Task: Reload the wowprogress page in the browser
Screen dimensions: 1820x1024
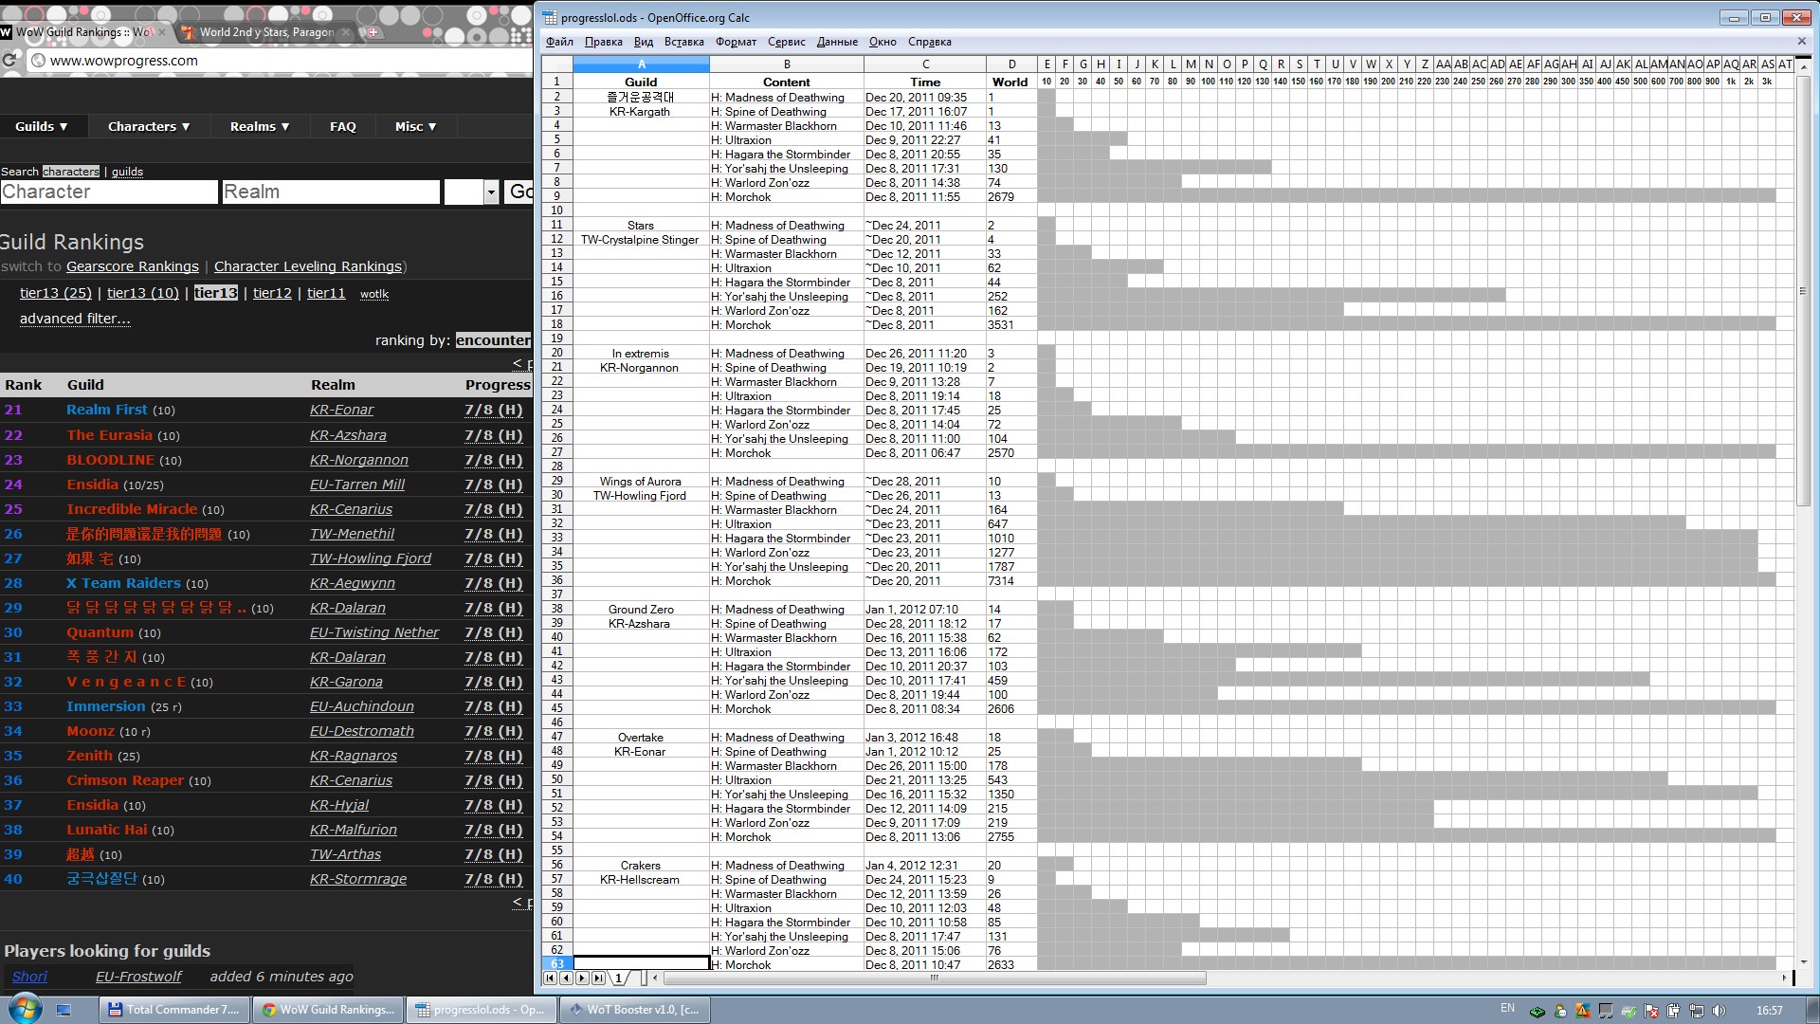Action: (x=9, y=61)
